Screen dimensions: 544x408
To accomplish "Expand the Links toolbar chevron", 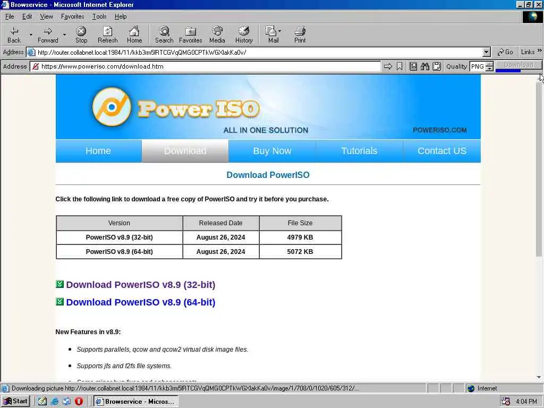I will (540, 51).
